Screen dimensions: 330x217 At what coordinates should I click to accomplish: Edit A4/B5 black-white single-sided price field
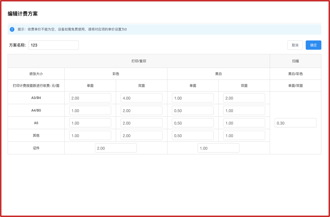tap(193, 111)
